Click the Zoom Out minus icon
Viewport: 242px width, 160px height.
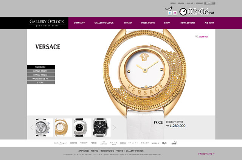point(196,37)
